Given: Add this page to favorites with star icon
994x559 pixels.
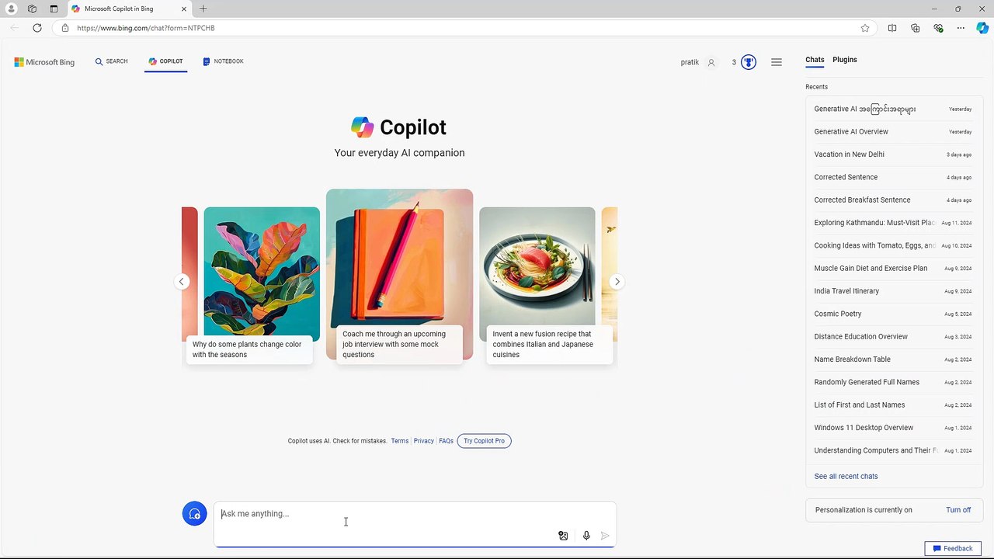Looking at the screenshot, I should pos(865,28).
